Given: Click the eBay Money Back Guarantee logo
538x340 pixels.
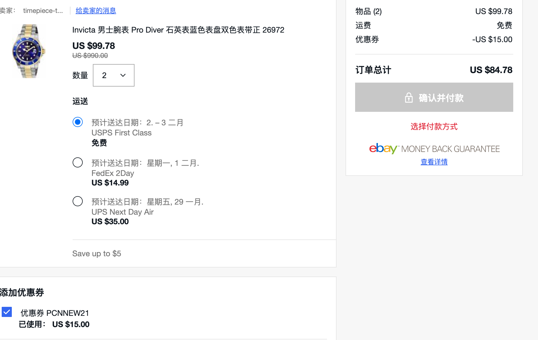Looking at the screenshot, I should 434,149.
